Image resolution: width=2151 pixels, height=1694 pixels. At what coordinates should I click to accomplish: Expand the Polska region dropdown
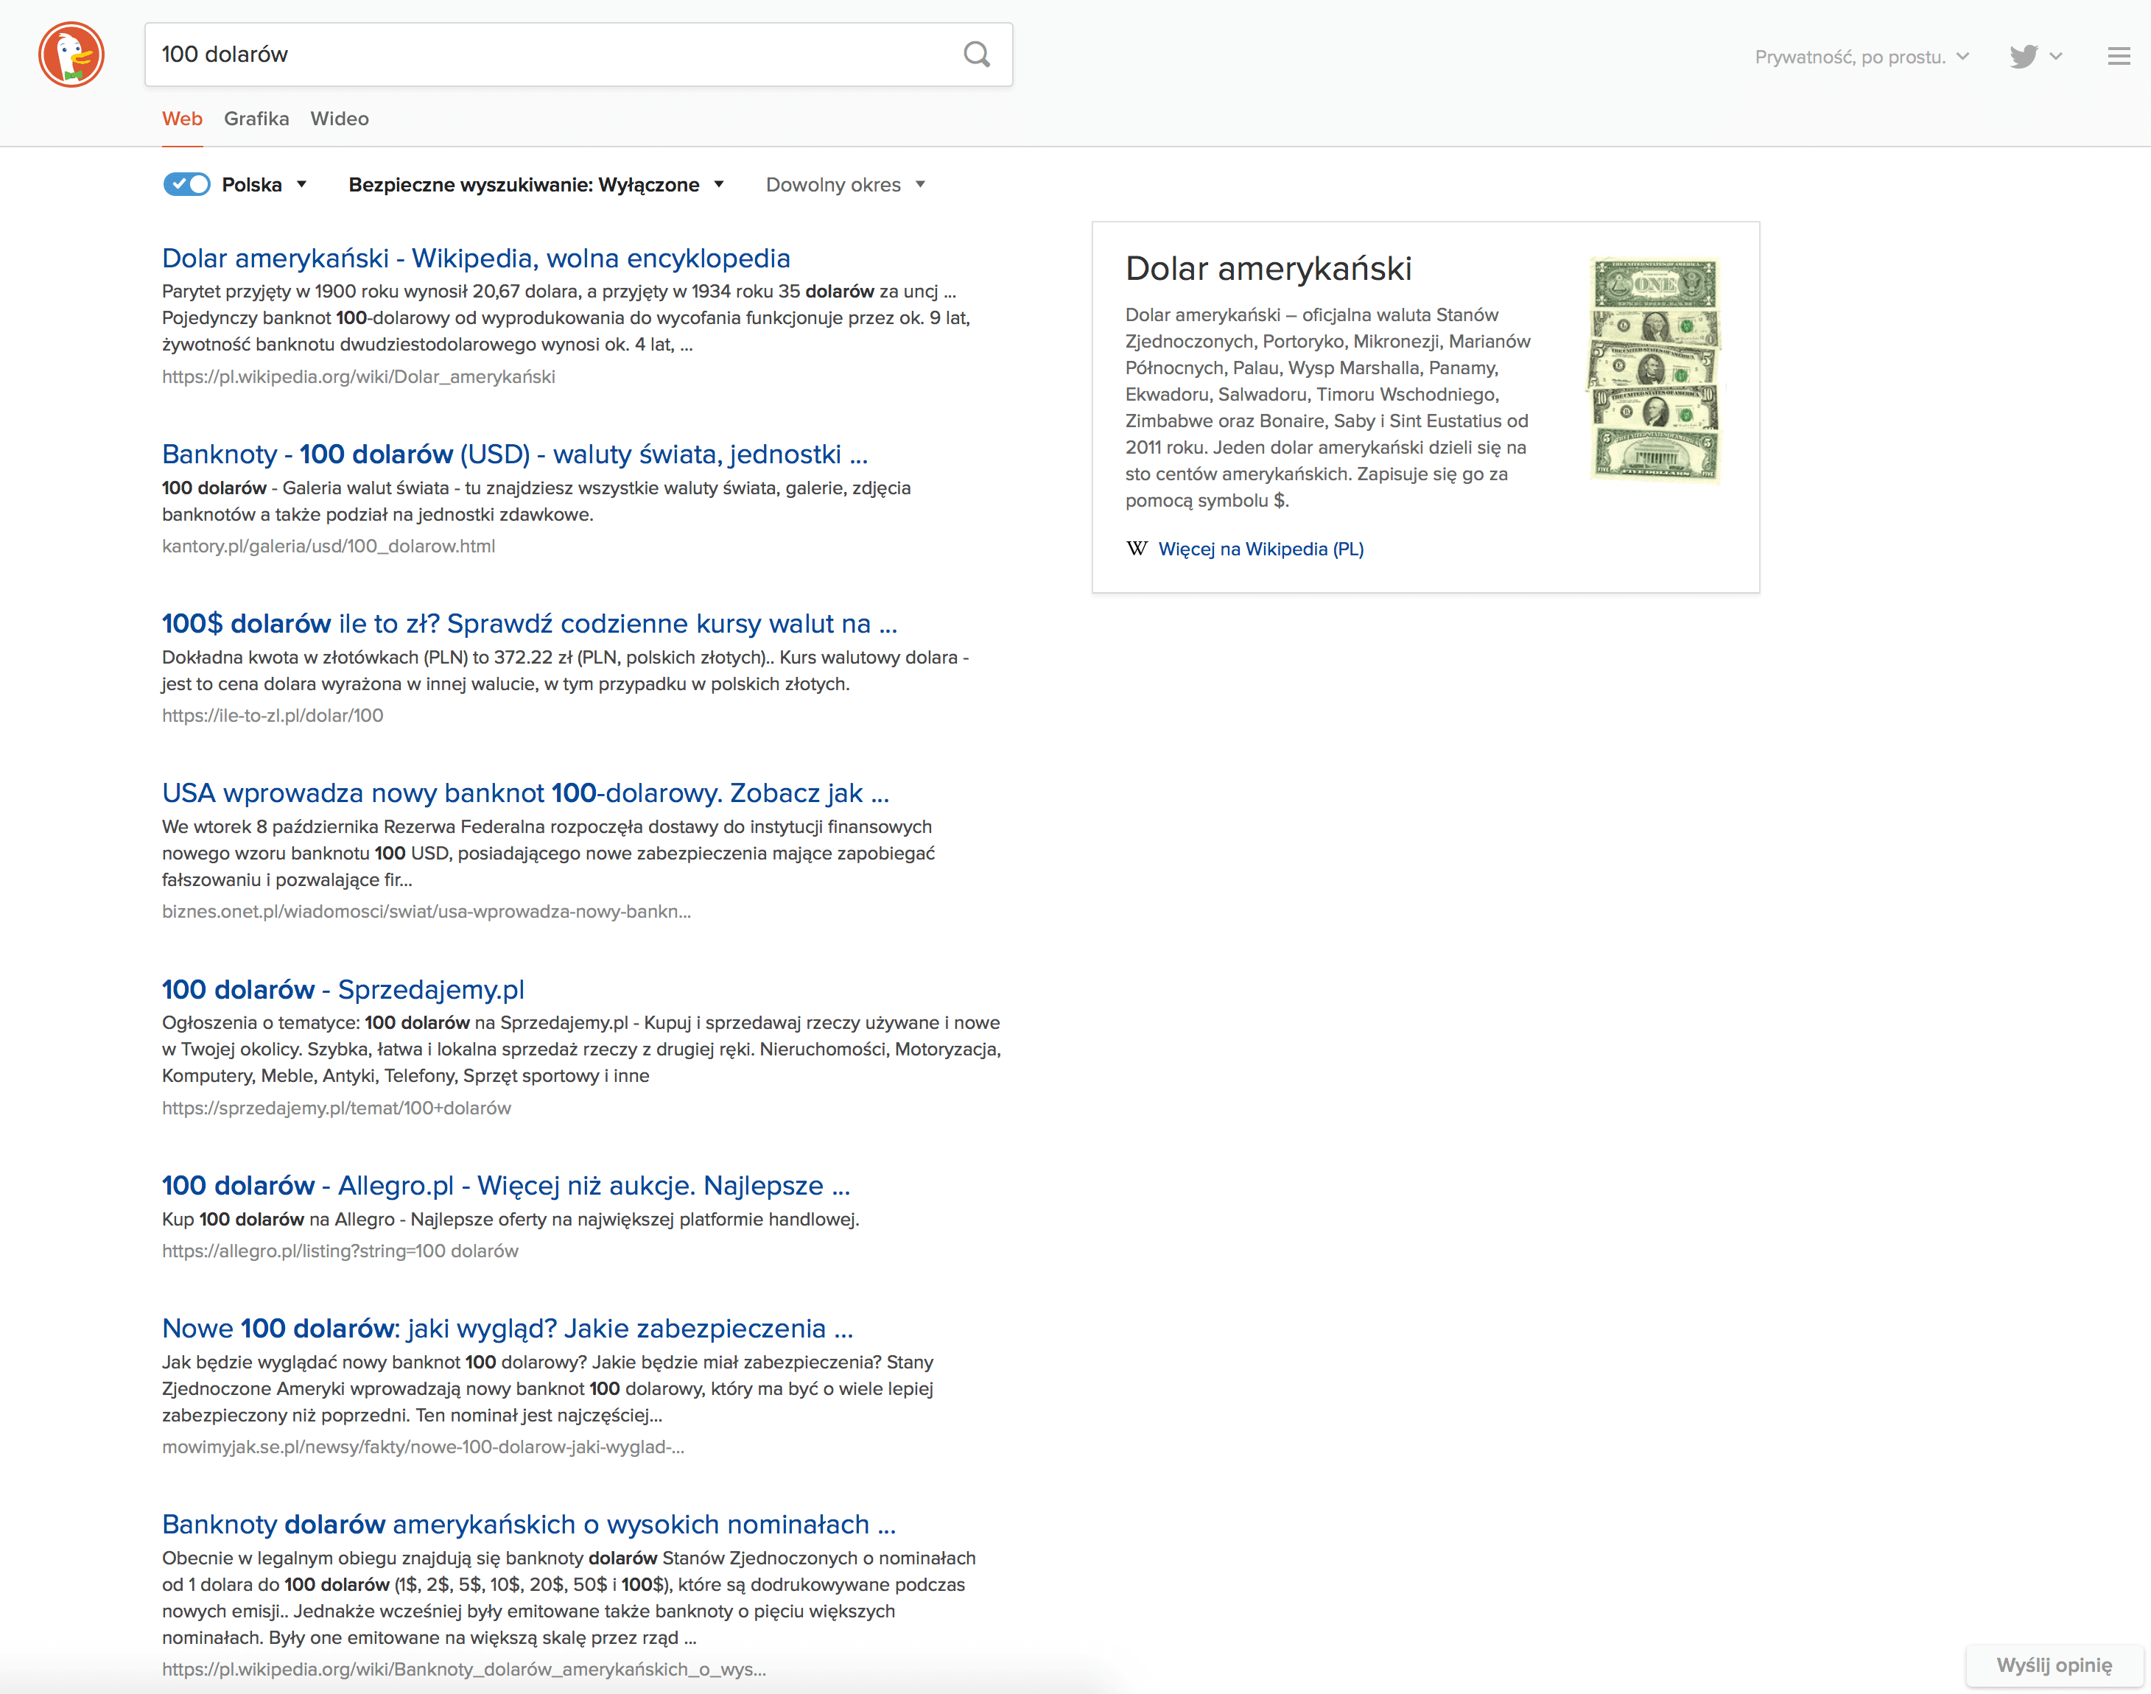264,184
